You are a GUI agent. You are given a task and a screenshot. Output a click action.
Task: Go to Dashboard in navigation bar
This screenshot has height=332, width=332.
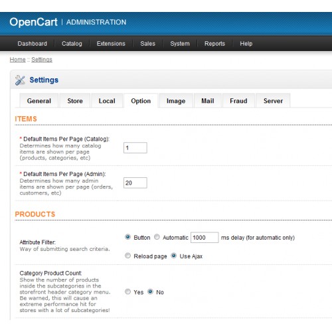(33, 44)
